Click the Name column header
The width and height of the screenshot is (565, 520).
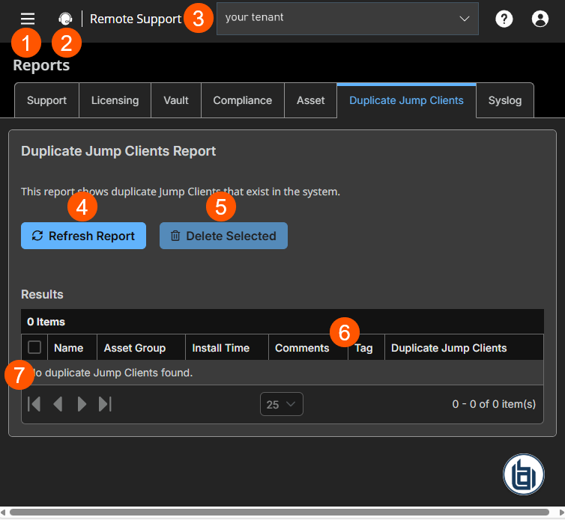coord(72,348)
